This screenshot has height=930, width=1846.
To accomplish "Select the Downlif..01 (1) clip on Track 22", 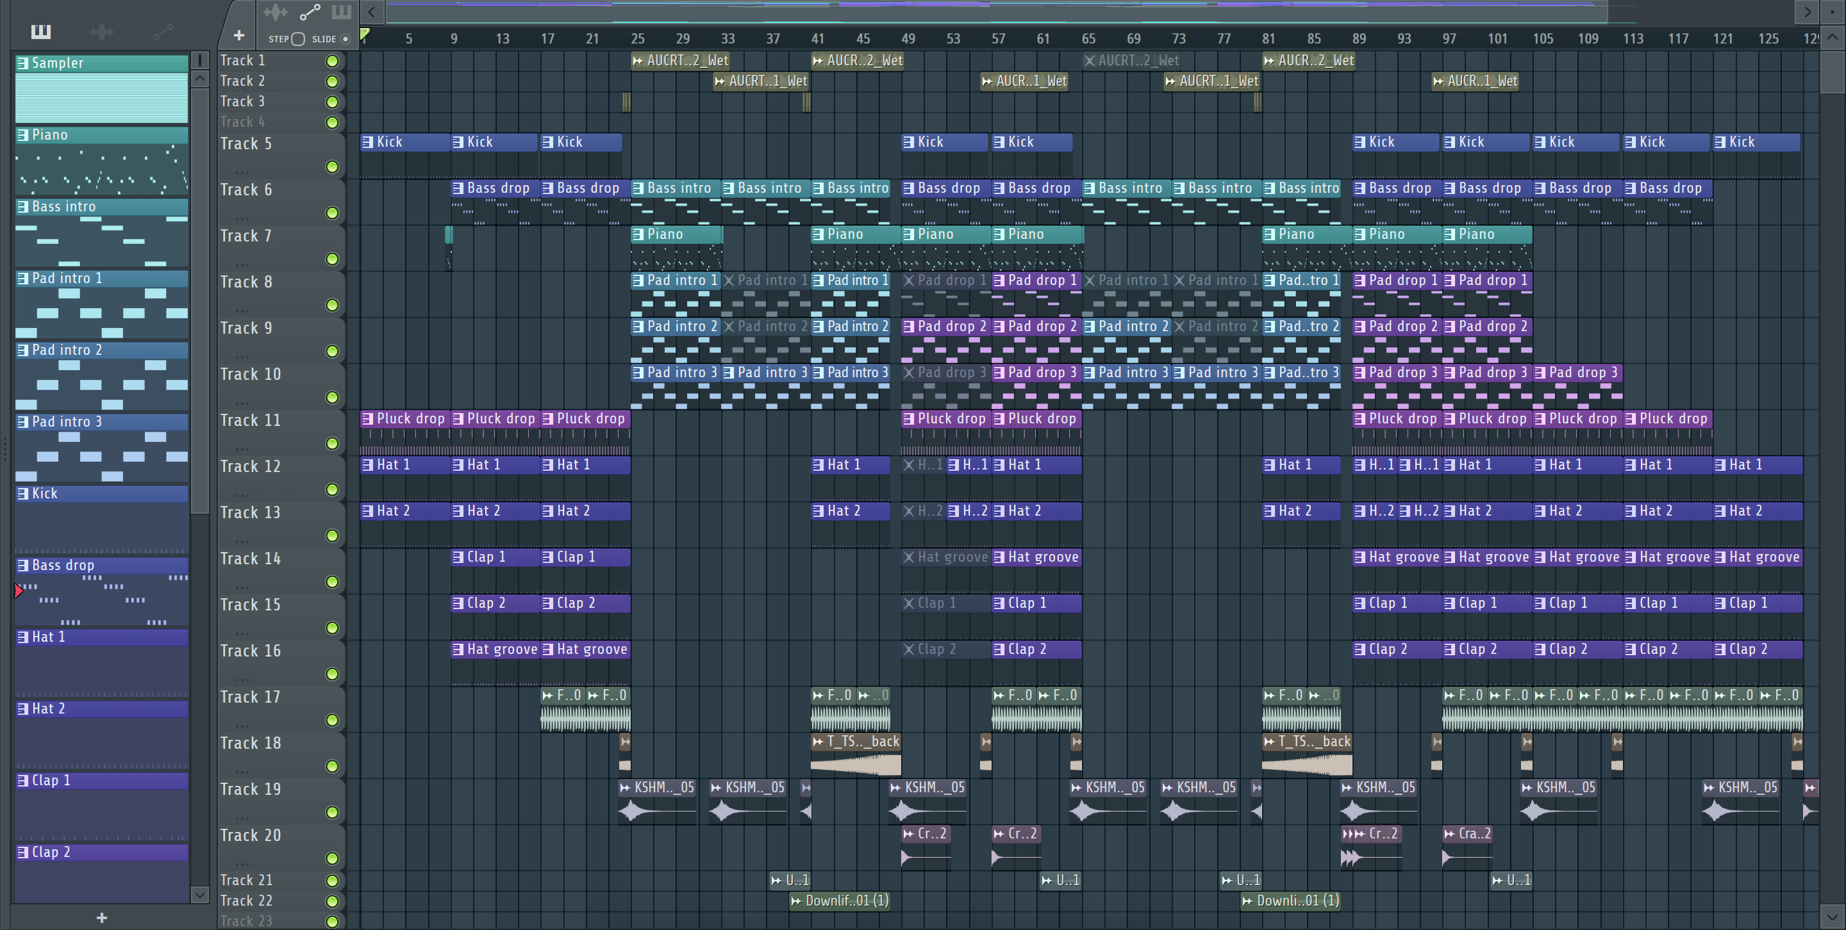I will point(839,901).
